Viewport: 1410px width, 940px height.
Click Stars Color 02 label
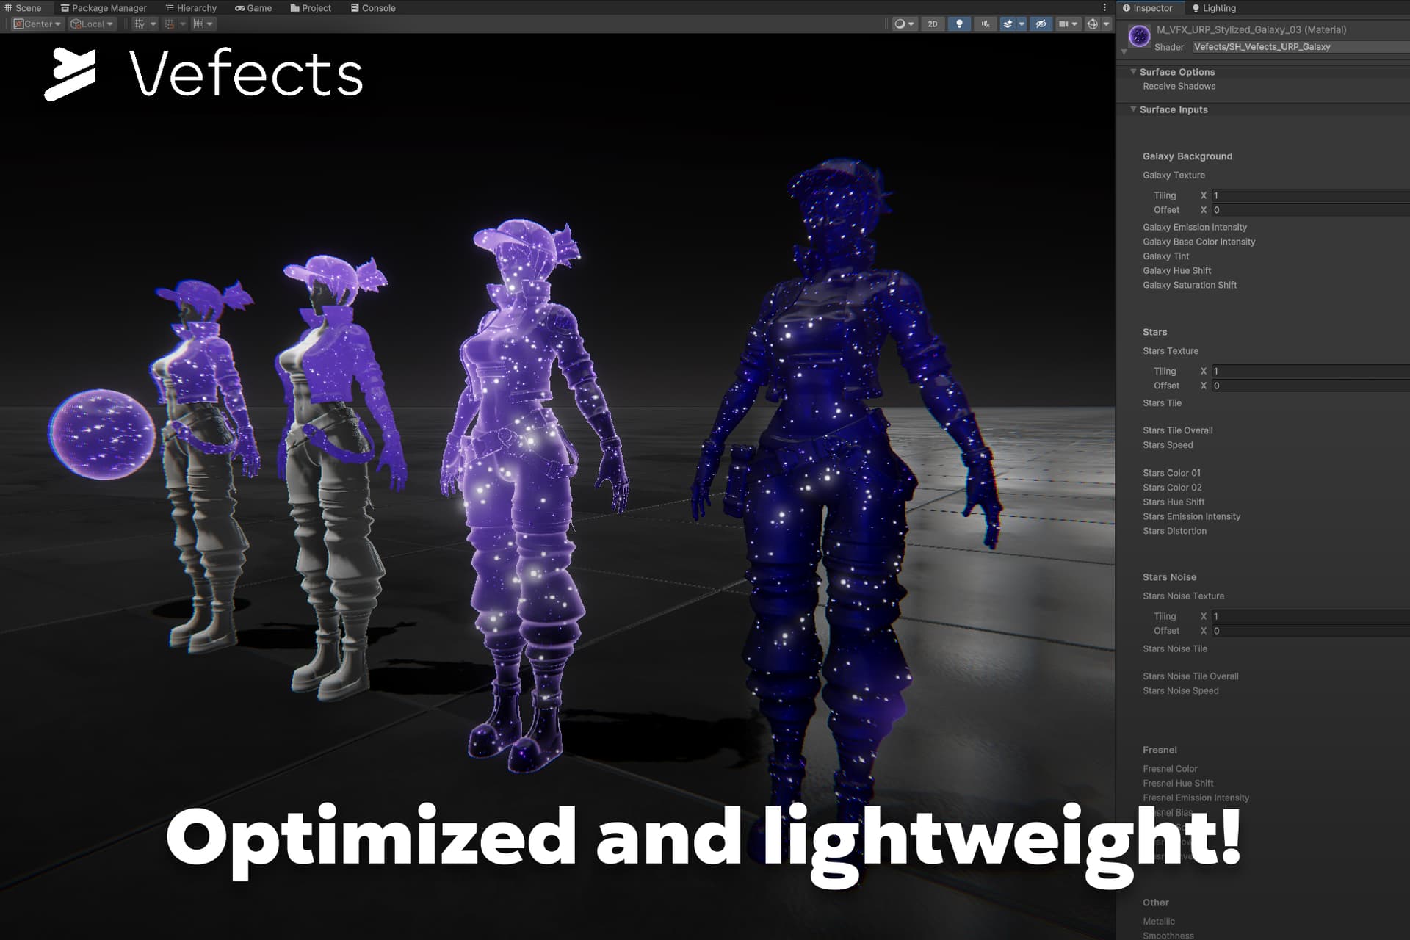point(1172,488)
